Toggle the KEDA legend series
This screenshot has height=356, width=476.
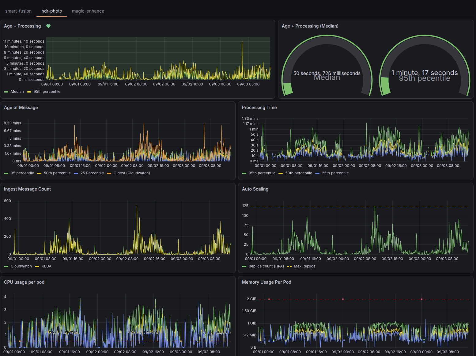tap(47, 266)
